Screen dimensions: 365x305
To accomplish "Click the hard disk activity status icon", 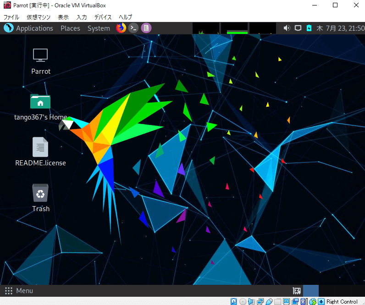I will pyautogui.click(x=234, y=301).
